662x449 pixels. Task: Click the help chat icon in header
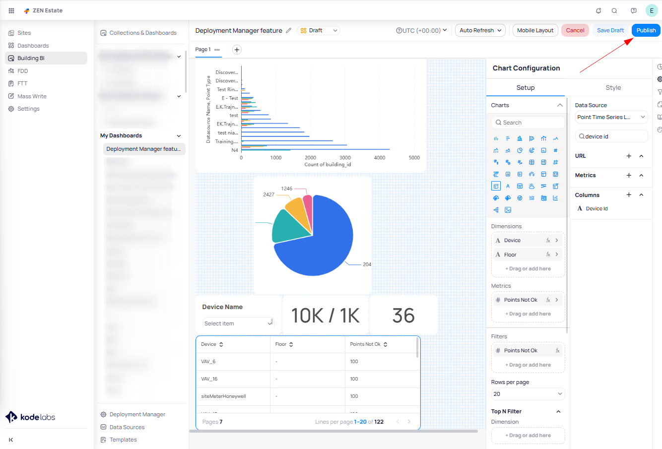[x=633, y=10]
